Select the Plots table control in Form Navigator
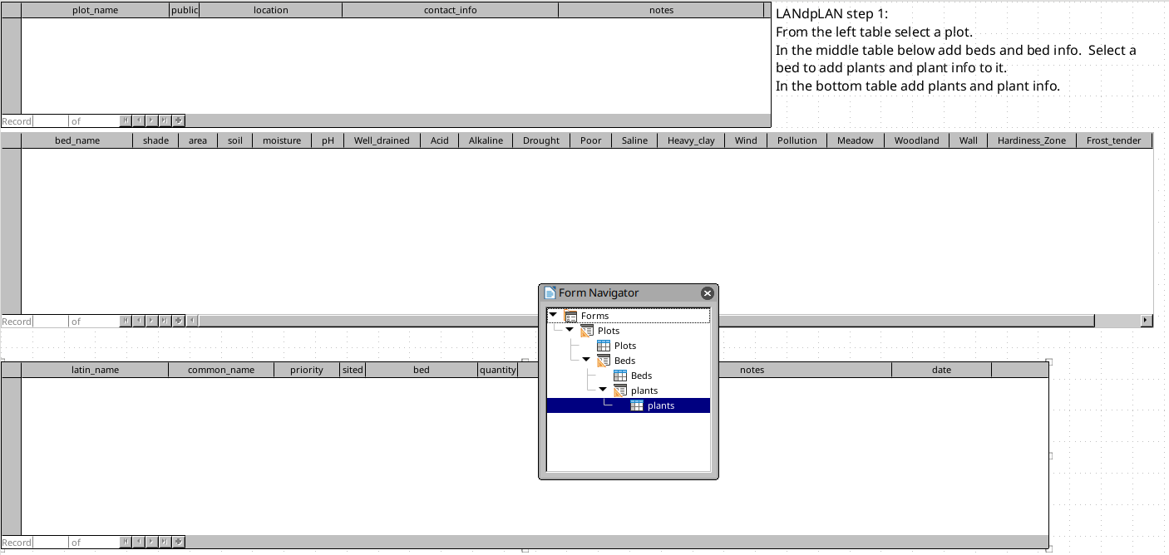The image size is (1169, 555). point(624,346)
